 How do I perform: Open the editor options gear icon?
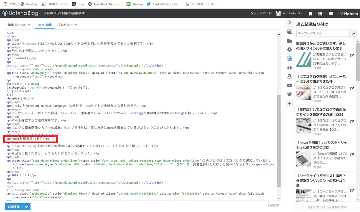point(289,49)
